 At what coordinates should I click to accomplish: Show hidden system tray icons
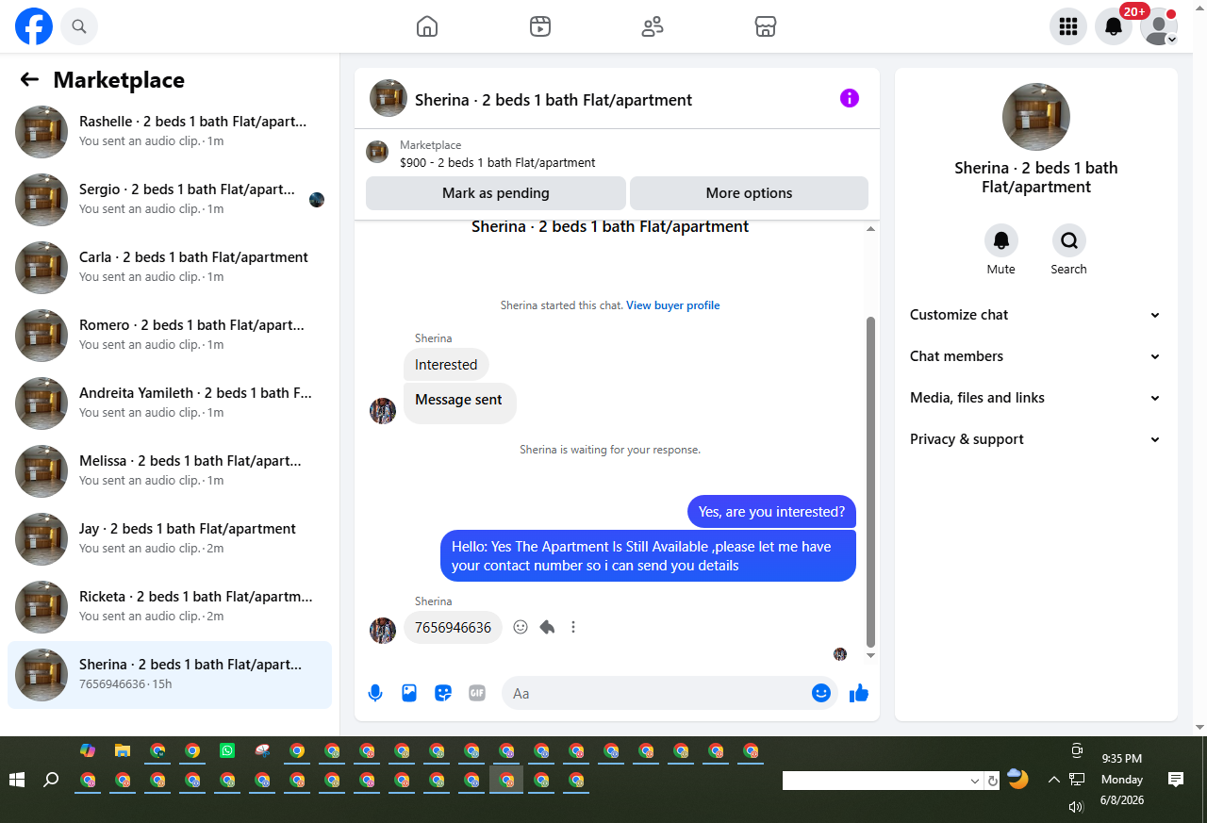pos(1054,780)
